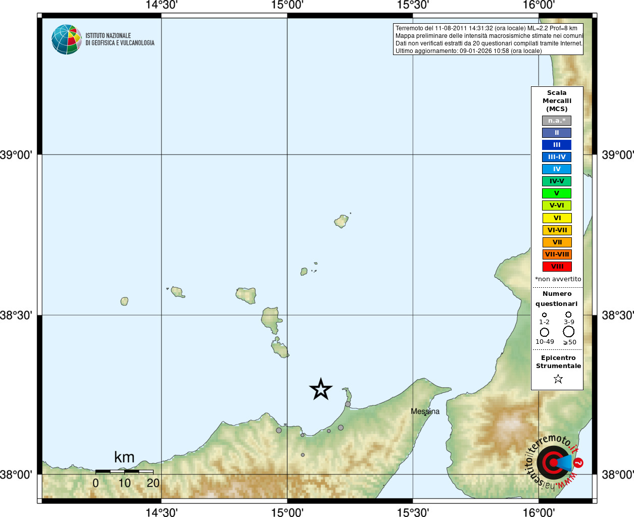Click the epicenter star on the map
Viewport: 634px width, 517px height.
point(321,389)
